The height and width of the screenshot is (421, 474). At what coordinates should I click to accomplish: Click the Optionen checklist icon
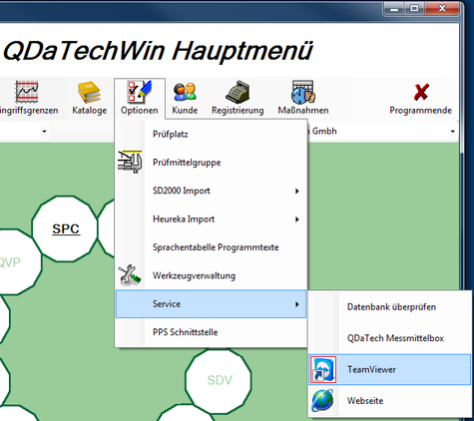click(x=140, y=91)
